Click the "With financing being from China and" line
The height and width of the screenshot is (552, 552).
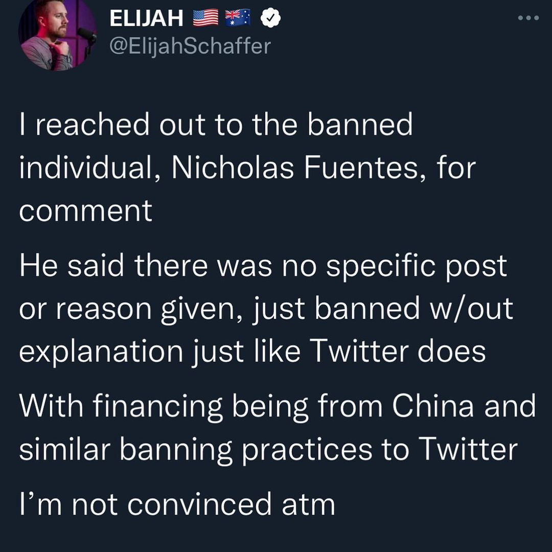pyautogui.click(x=278, y=406)
